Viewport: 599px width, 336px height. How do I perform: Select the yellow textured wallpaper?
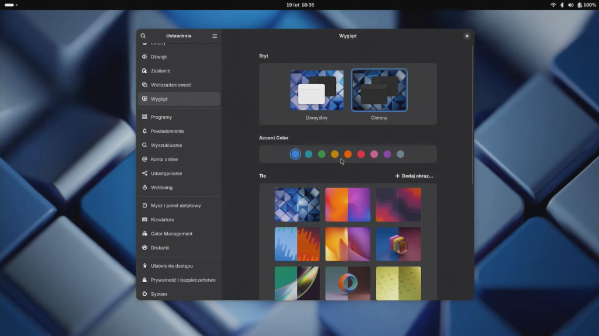point(398,283)
